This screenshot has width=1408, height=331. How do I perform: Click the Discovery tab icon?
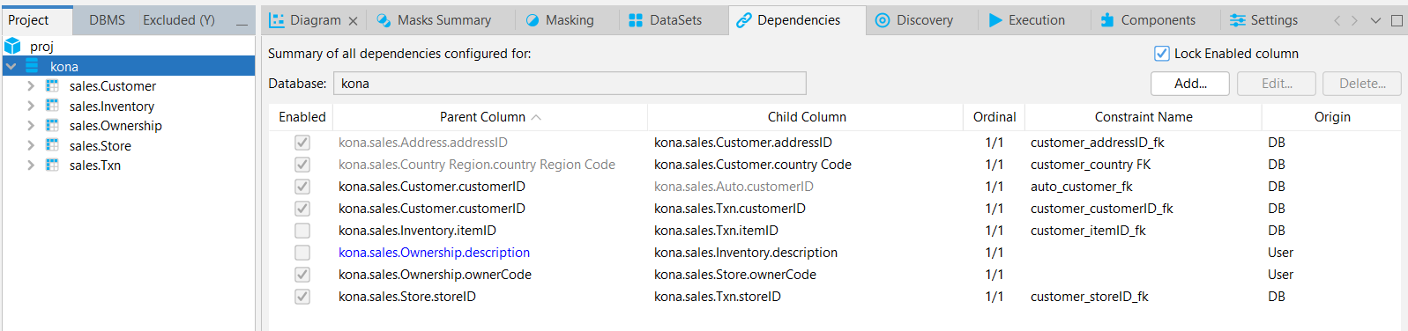[883, 20]
